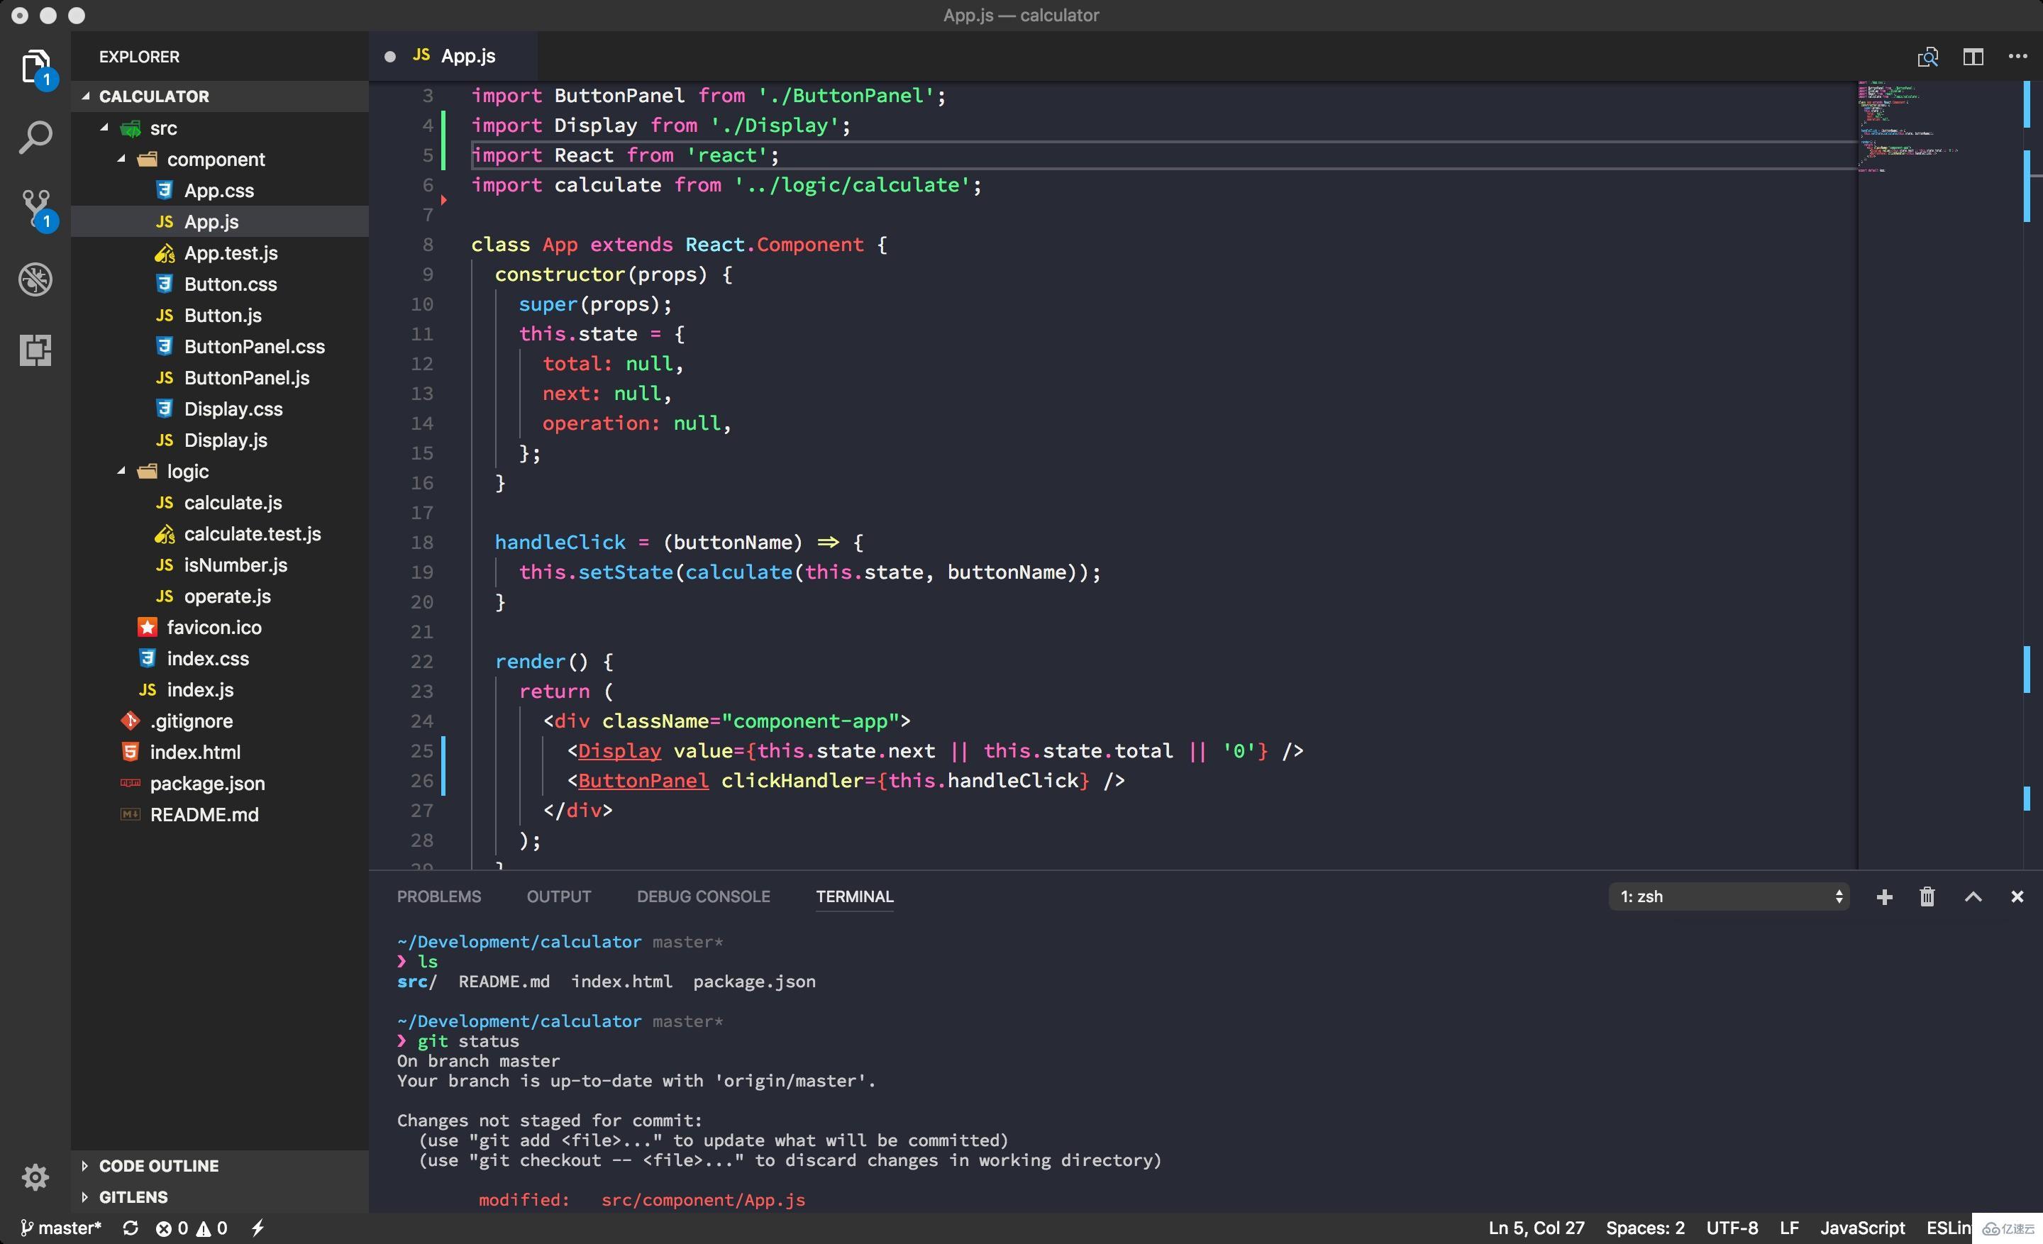The width and height of the screenshot is (2043, 1244).
Task: Click the new terminal button in terminal panel
Action: pyautogui.click(x=1884, y=896)
